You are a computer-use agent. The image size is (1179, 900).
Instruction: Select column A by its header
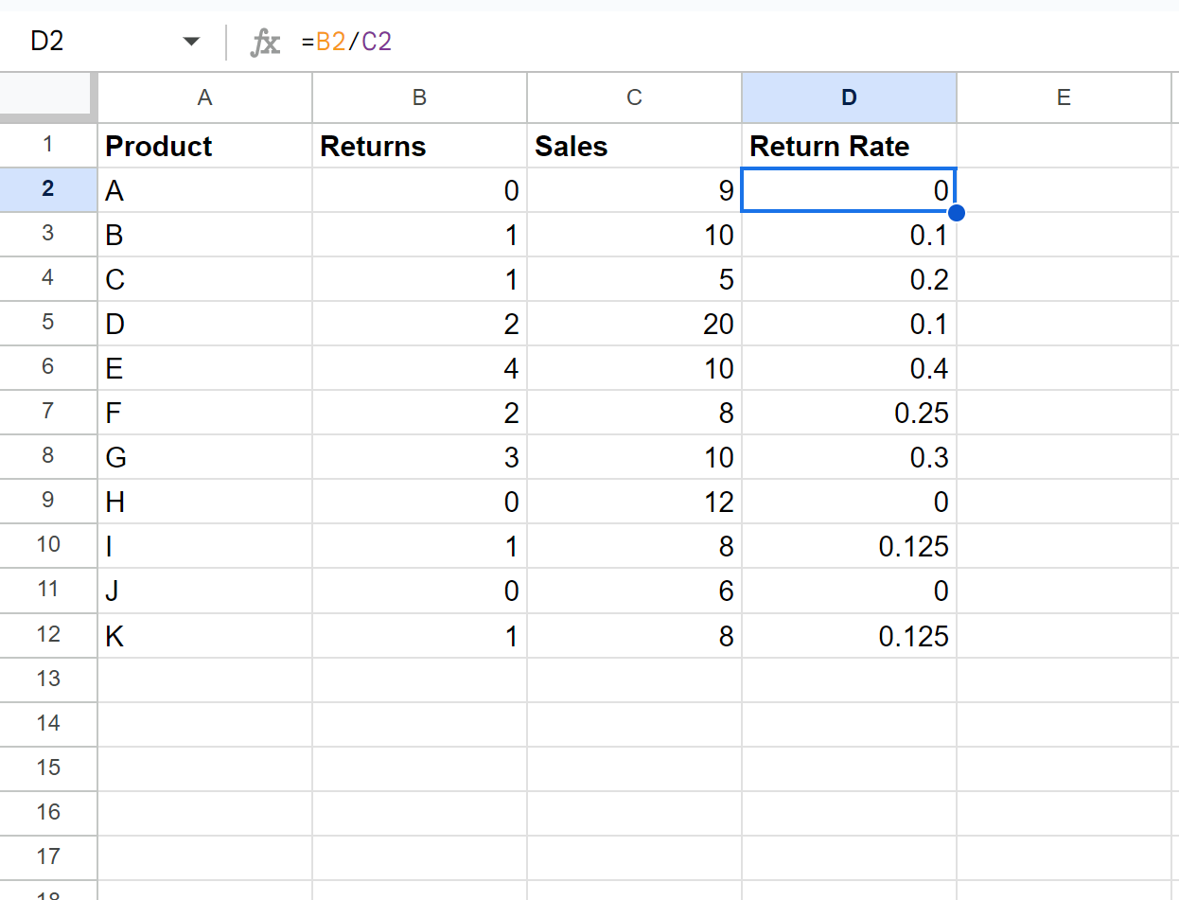coord(204,97)
